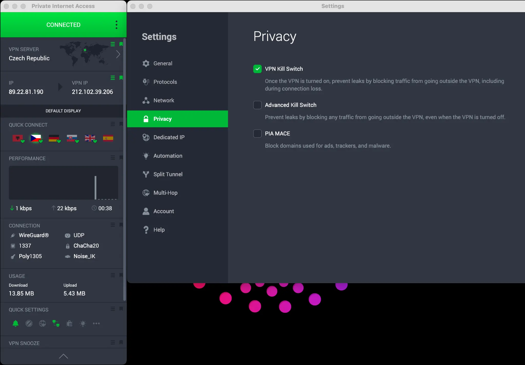Open the more quick settings ellipsis
525x365 pixels.
(96, 324)
